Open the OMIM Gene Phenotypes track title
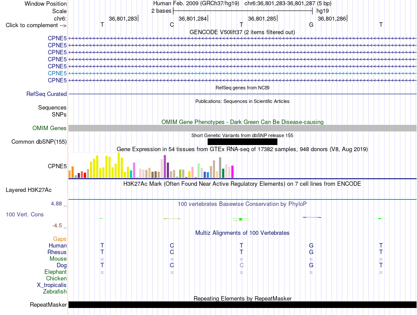This screenshot has width=417, height=315. (242, 122)
